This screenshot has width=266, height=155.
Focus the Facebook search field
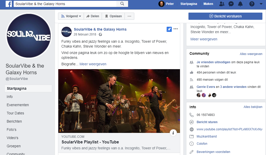pos(65,4)
